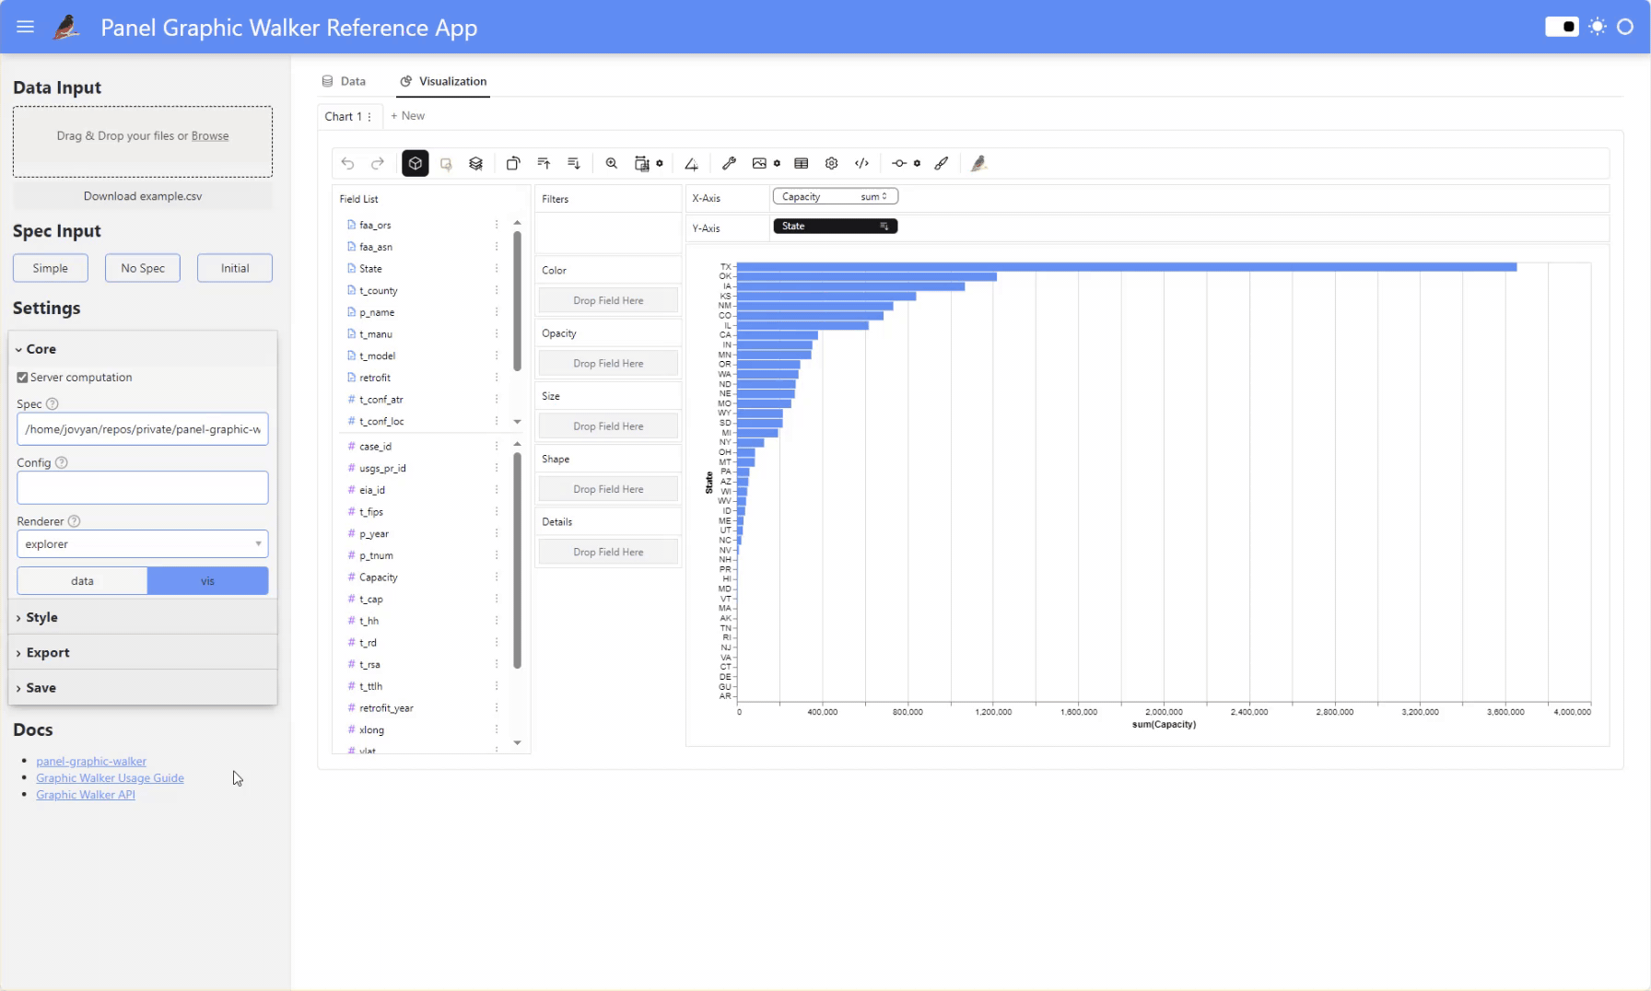
Task: Sort in ascending order icon
Action: [x=544, y=163]
